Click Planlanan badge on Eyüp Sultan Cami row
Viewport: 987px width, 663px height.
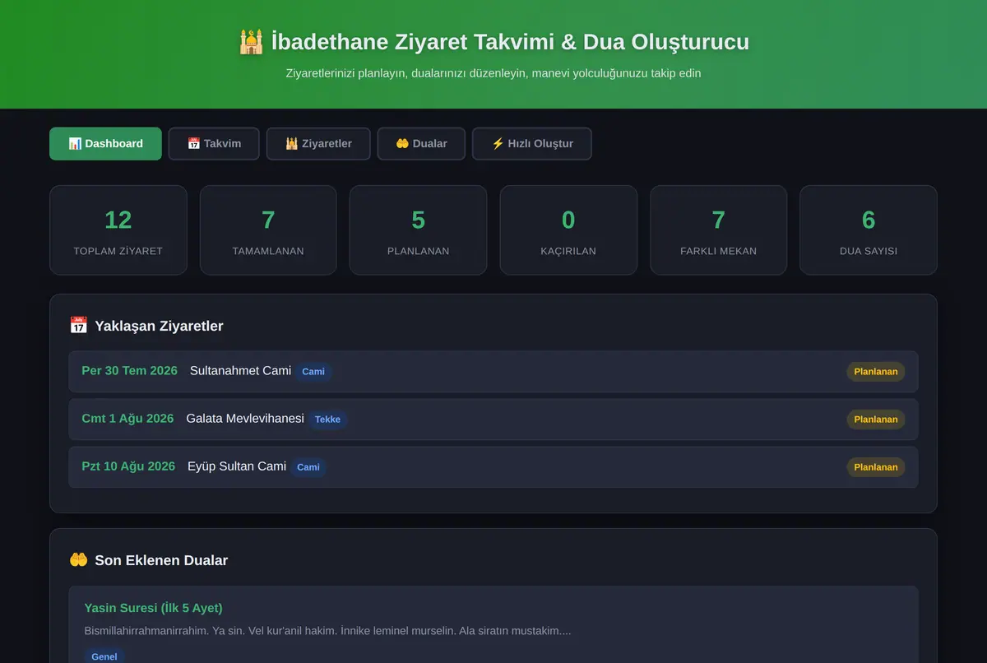(x=876, y=467)
